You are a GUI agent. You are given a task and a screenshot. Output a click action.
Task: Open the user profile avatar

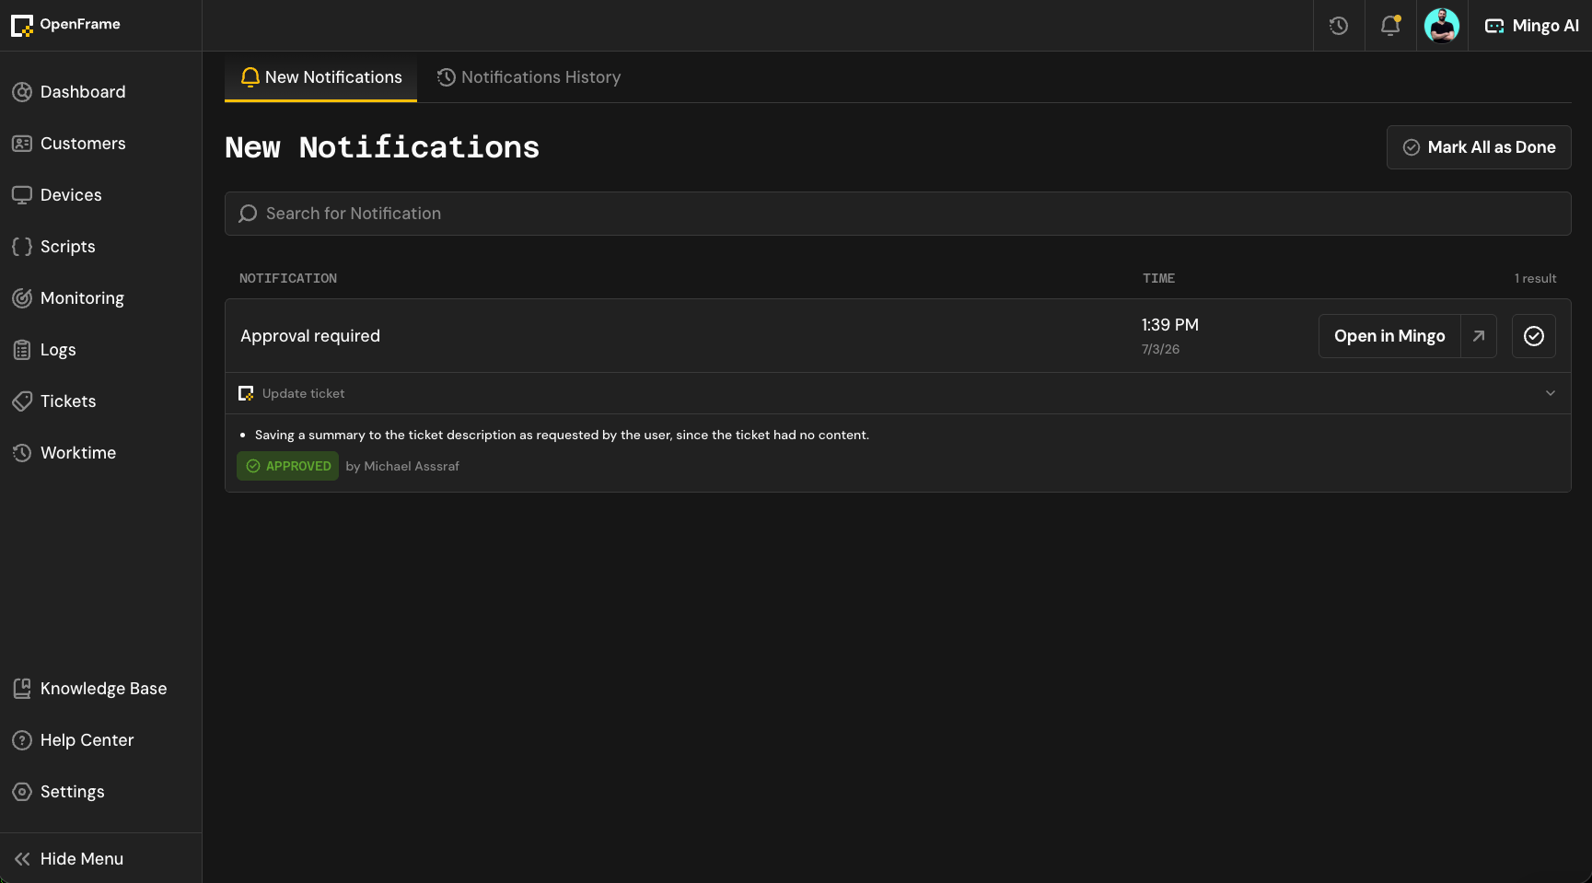point(1442,26)
